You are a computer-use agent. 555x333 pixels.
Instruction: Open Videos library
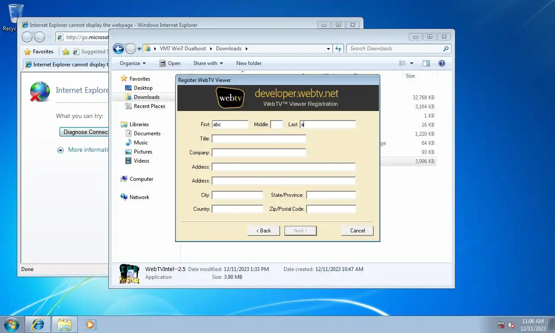tap(141, 161)
